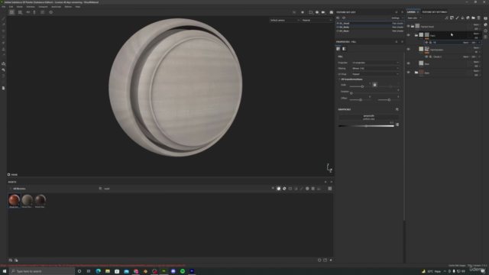489x275 pixels.
Task: Click the camera screenshot icon in viewport toolbar
Action: tap(331, 12)
